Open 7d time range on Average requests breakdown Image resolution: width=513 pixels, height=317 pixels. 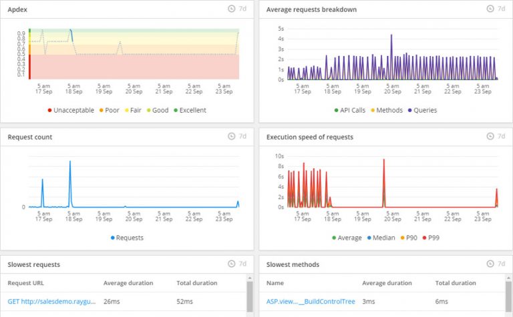(x=501, y=9)
